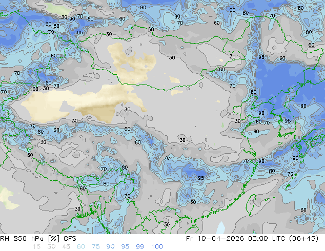Click the "Fr 10-04-2026 03:00 UTC" timestamp
This screenshot has height=251, width=325.
(x=236, y=239)
